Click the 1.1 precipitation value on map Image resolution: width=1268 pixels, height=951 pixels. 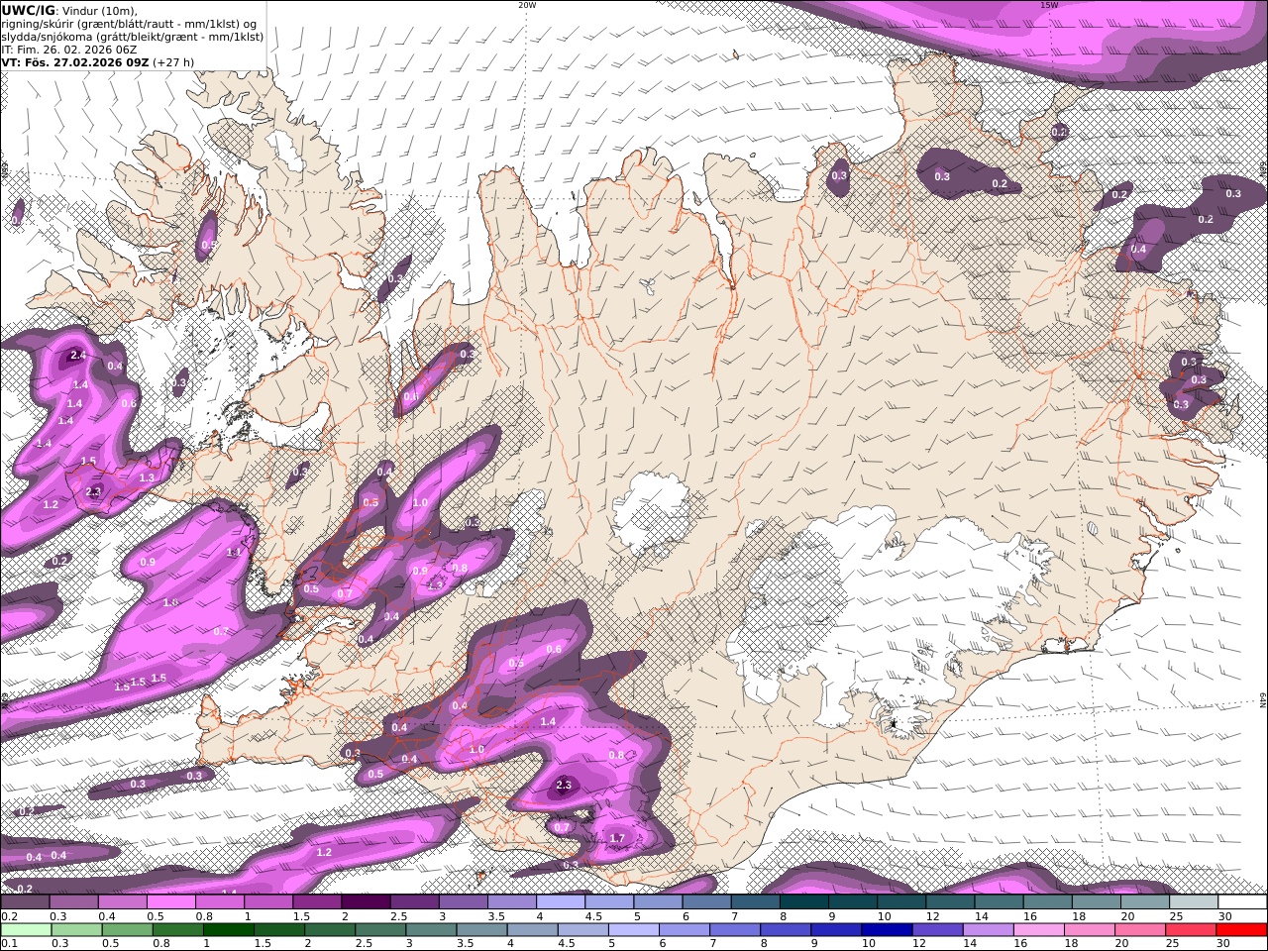click(234, 552)
